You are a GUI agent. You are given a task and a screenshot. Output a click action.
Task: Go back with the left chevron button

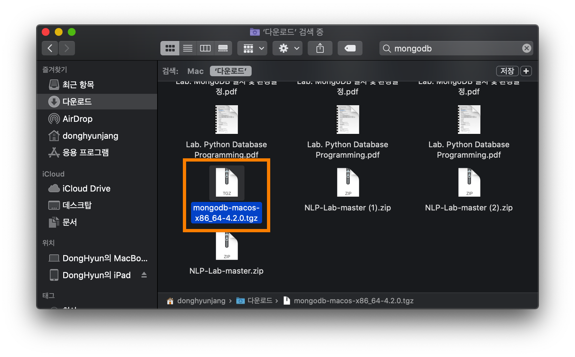(x=50, y=48)
